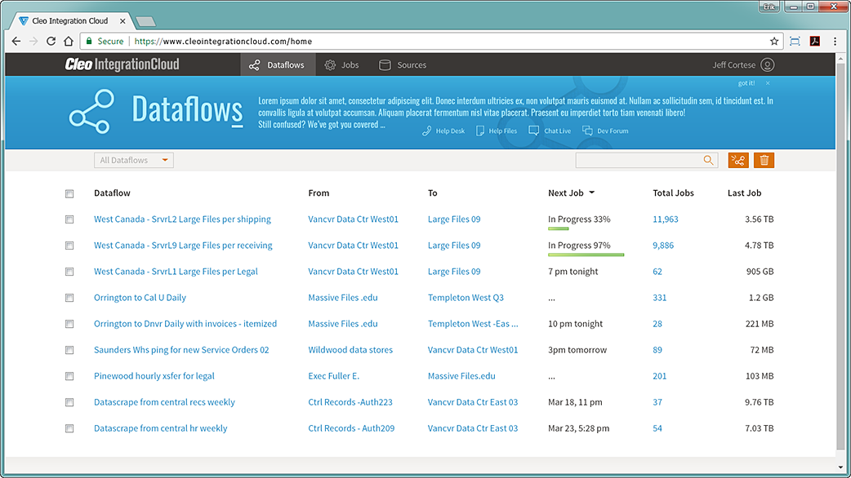851x478 pixels.
Task: Check the SrvrL9 Large Files per receiving row
Action: 69,246
